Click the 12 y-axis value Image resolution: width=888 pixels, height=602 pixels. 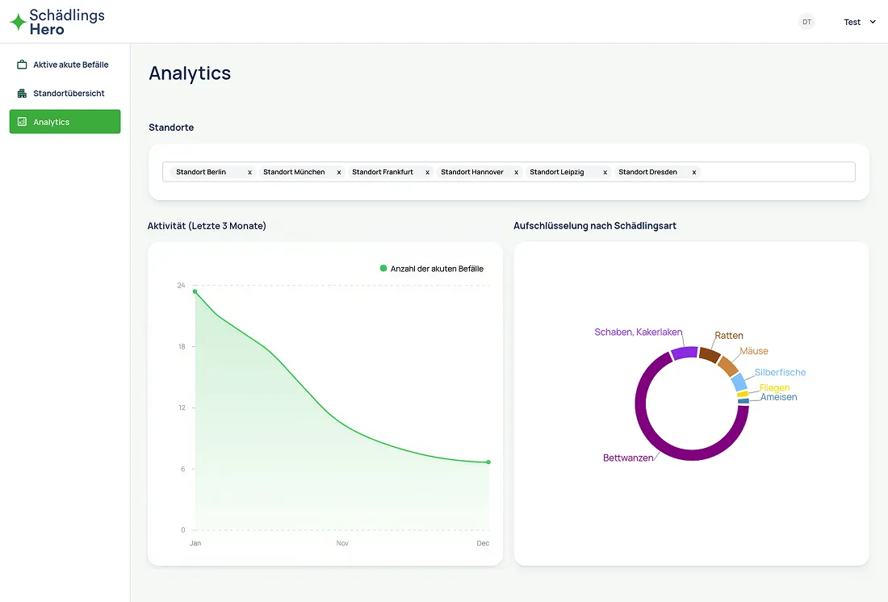pyautogui.click(x=182, y=408)
